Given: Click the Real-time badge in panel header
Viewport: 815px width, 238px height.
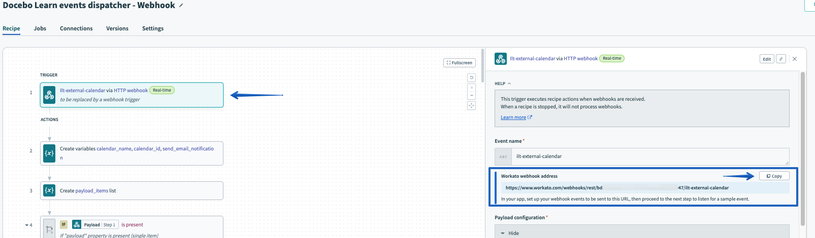Looking at the screenshot, I should coord(612,58).
